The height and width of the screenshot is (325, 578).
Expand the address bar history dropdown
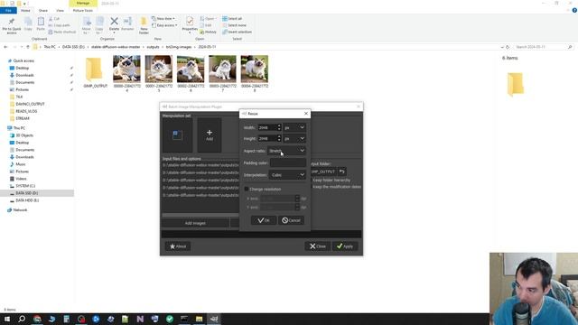click(x=502, y=47)
